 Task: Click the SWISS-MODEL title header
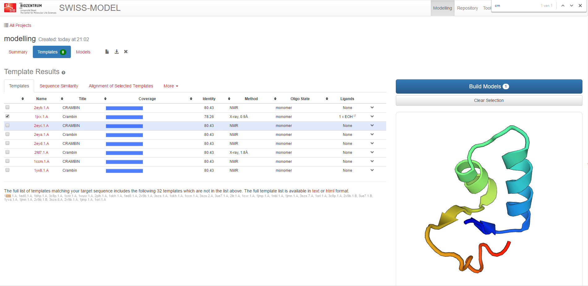(90, 8)
